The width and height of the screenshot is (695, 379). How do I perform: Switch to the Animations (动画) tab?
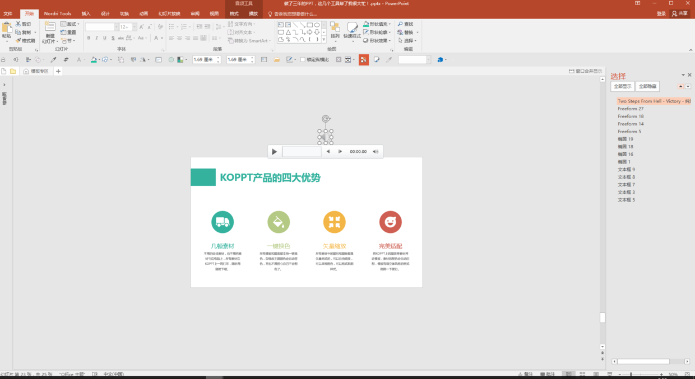pos(144,13)
